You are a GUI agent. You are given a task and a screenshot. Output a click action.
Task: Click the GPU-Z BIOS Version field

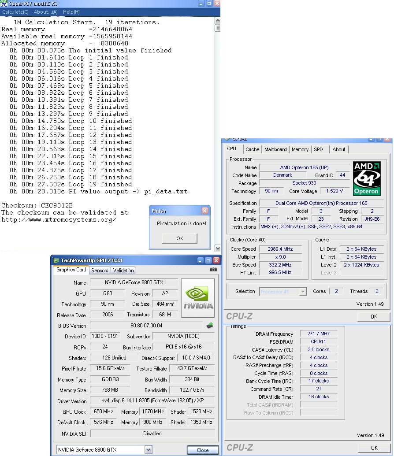pyautogui.click(x=146, y=326)
